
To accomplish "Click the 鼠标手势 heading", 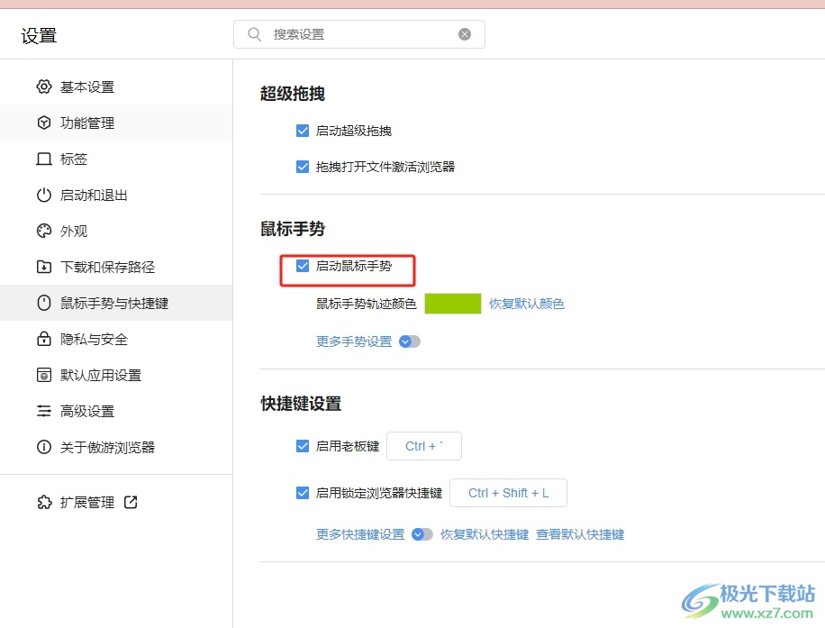I will [293, 229].
